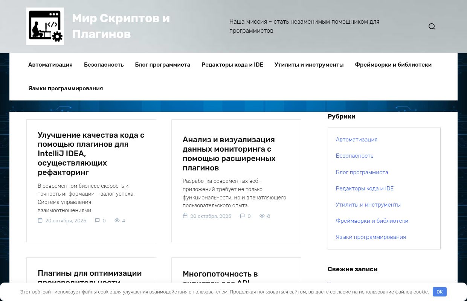Screen dimensions: 467x301
Task: Click the site logo image
Action: 45,26
